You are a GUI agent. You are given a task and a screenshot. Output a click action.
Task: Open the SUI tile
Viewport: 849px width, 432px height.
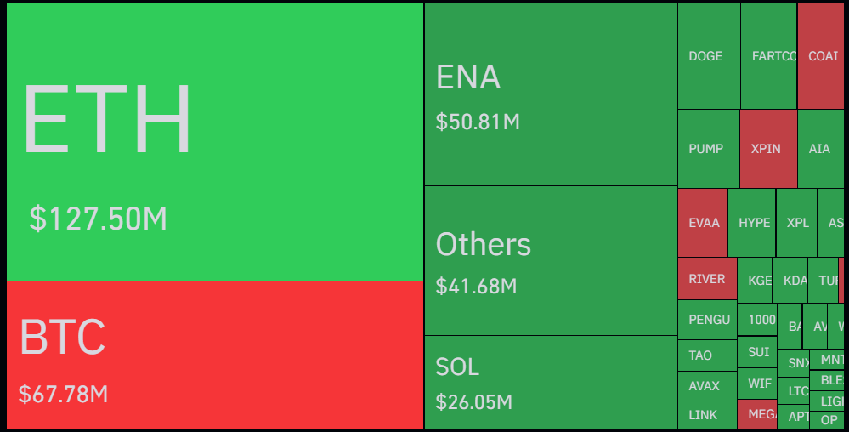[x=757, y=352]
